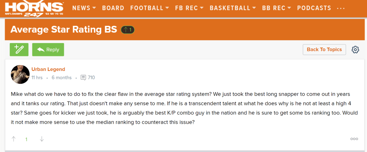367x152 pixels.
Task: Click the green Reply button
Action: pos(48,50)
